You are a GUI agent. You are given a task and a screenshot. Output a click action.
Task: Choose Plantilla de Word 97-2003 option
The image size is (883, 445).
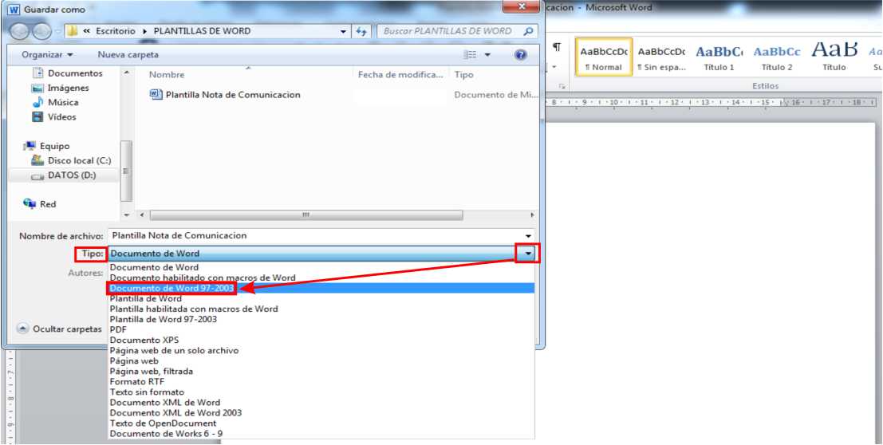click(321, 319)
